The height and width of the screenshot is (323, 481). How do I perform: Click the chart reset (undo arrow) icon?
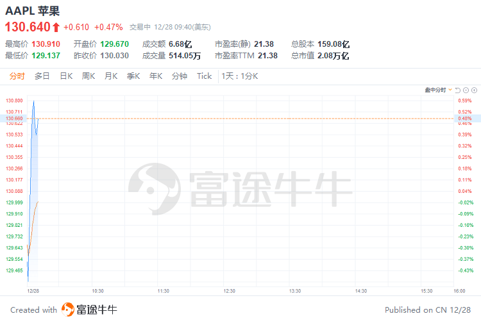(458, 90)
